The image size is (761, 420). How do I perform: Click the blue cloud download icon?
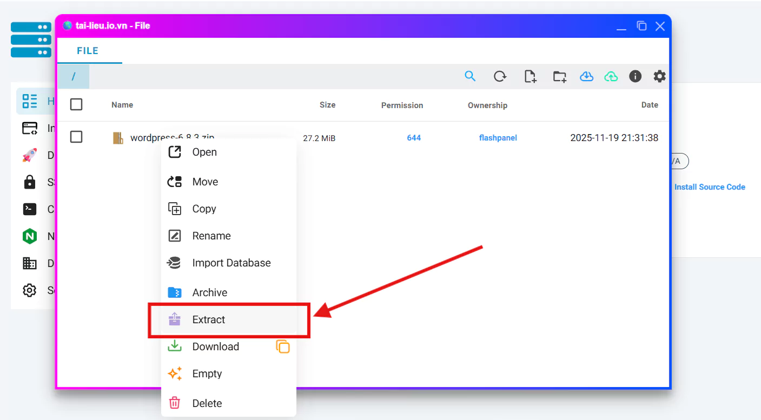pos(586,77)
